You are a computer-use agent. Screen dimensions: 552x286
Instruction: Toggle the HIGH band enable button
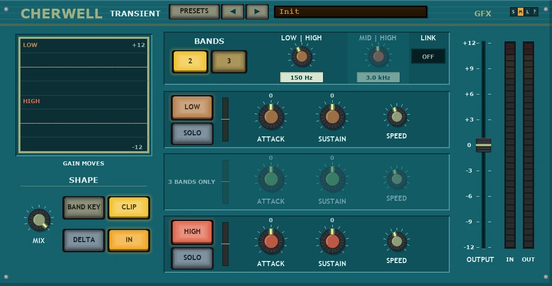pyautogui.click(x=192, y=231)
